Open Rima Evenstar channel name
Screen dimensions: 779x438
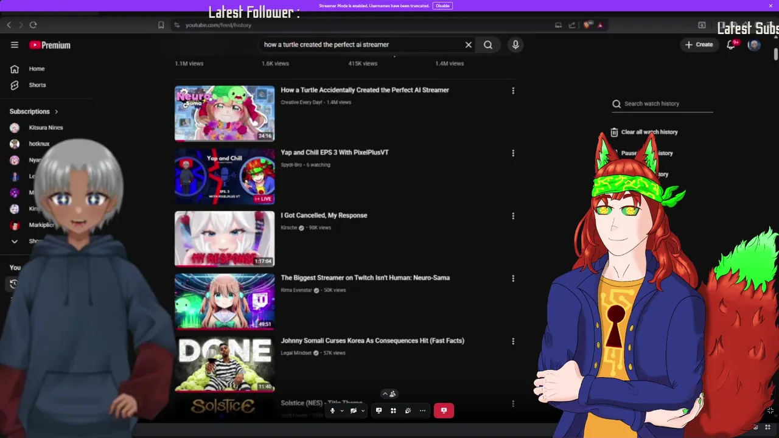296,290
